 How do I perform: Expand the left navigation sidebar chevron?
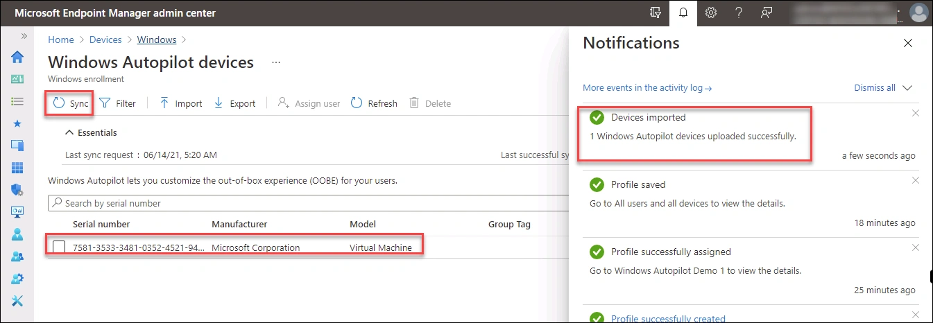point(24,35)
